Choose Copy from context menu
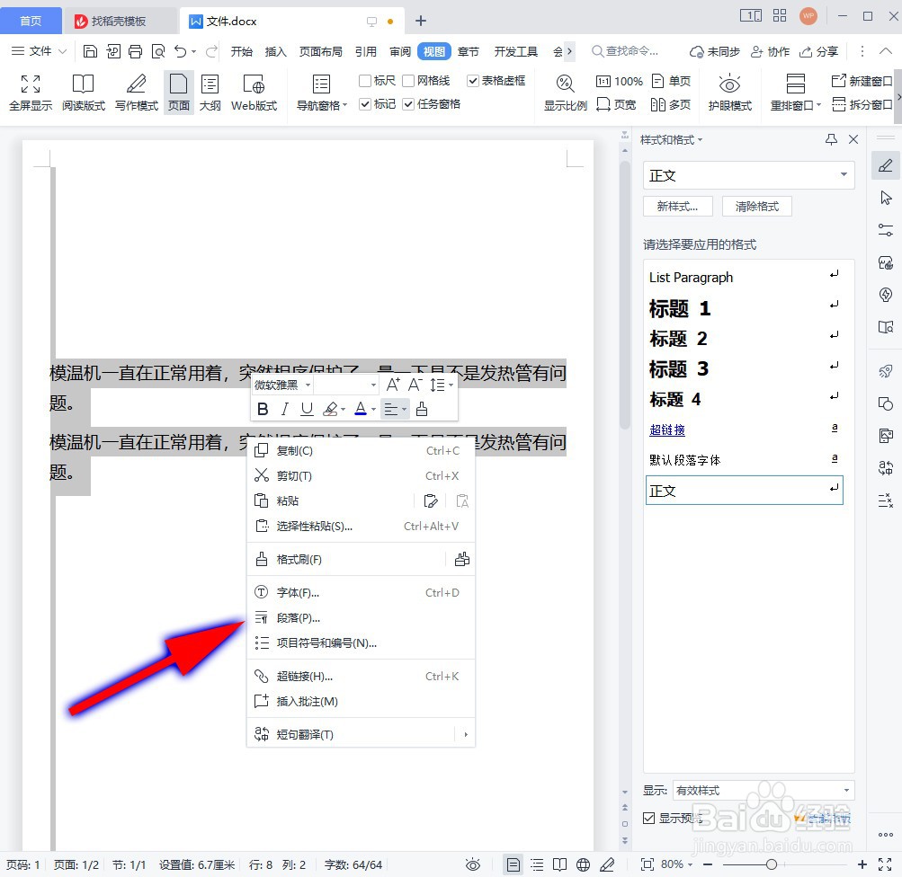Screen dimensions: 902x877 tap(361, 450)
